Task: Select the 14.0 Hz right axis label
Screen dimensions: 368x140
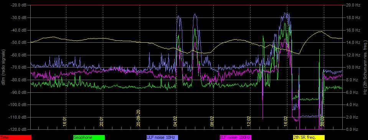Action: pos(353,42)
